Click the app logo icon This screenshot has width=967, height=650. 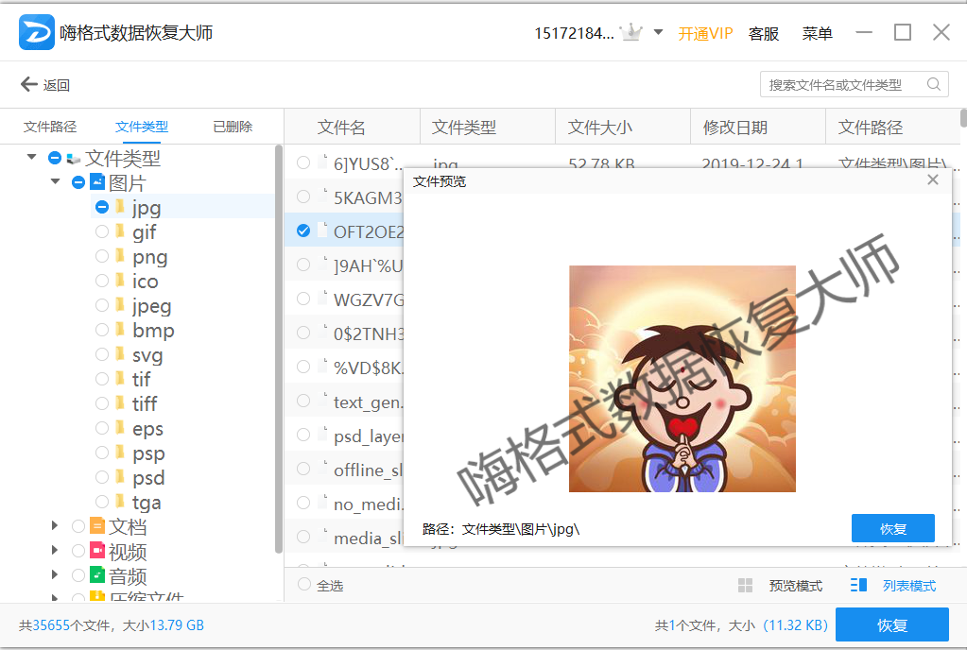click(36, 32)
